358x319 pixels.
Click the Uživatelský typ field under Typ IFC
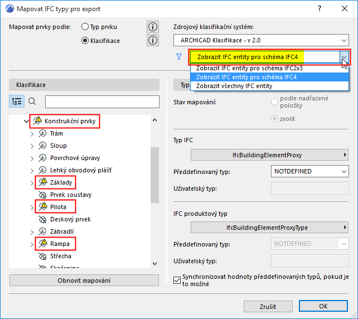pyautogui.click(x=310, y=188)
